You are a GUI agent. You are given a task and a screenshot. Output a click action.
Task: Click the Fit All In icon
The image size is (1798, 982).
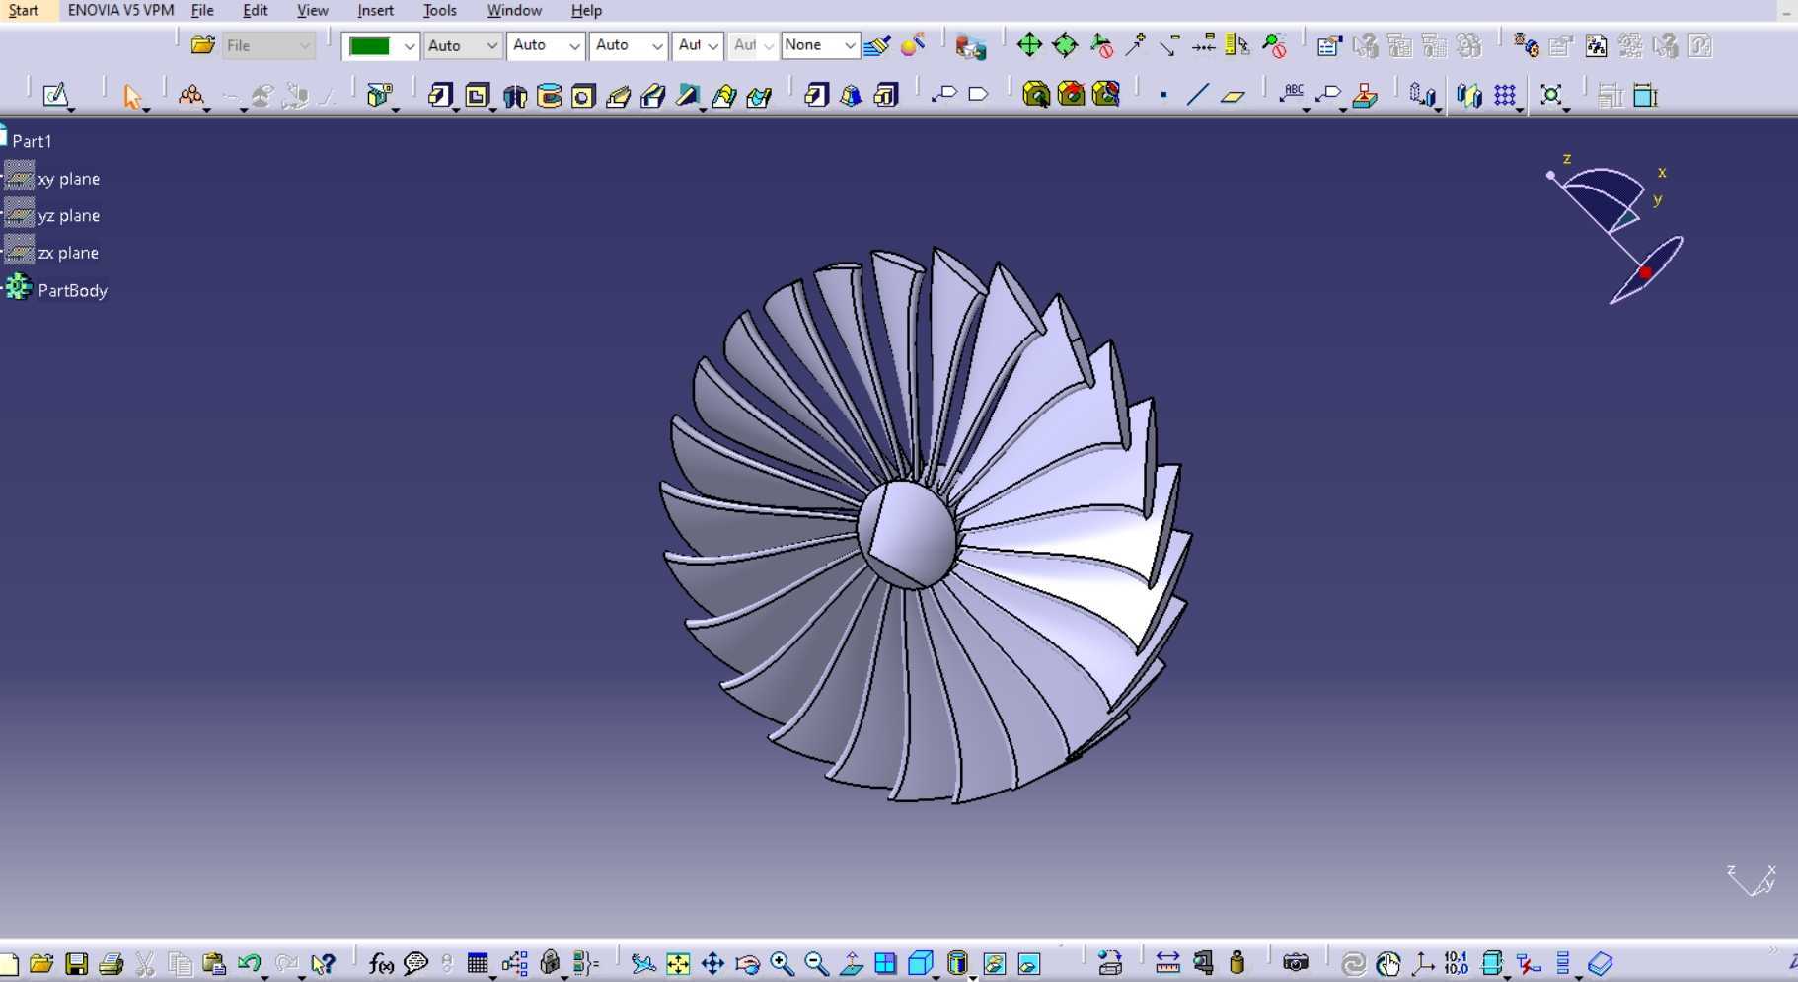(x=678, y=963)
